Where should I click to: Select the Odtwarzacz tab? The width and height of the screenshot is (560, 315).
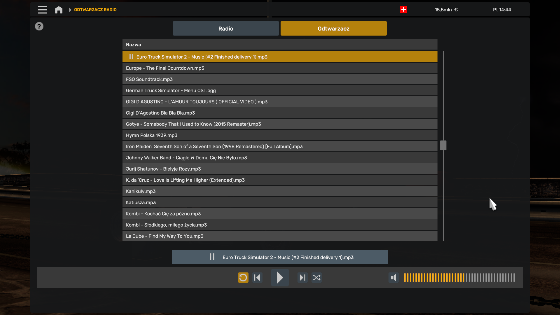pos(333,29)
